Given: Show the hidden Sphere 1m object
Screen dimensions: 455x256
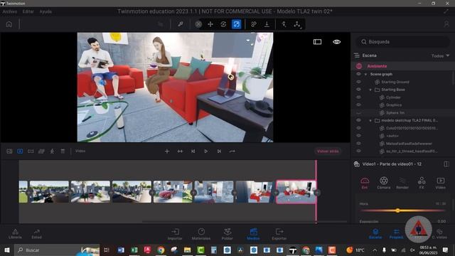Looking at the screenshot, I should click(358, 112).
